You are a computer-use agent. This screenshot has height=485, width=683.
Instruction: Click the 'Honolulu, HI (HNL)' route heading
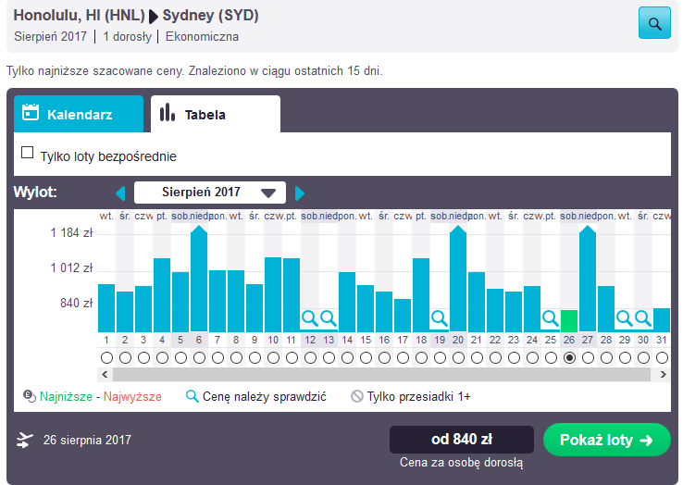pos(79,15)
